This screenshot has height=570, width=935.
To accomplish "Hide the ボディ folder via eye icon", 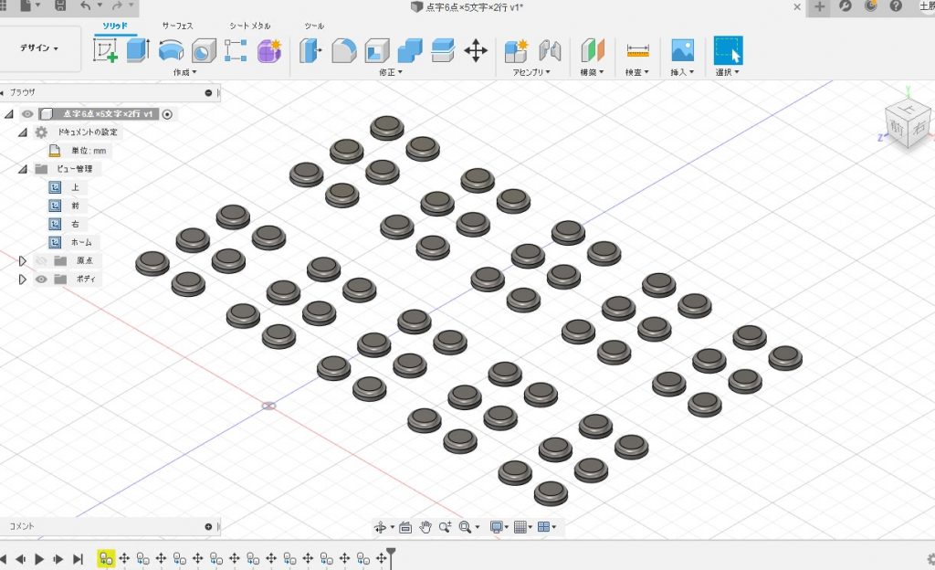I will pyautogui.click(x=41, y=279).
